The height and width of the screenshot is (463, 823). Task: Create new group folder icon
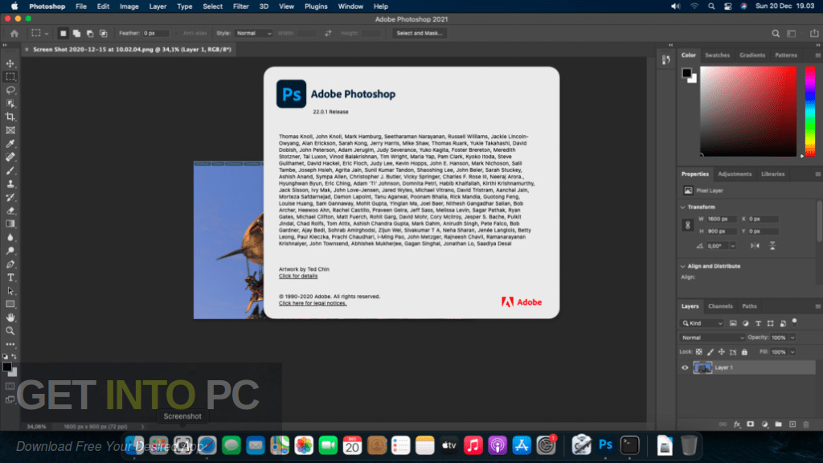click(778, 424)
